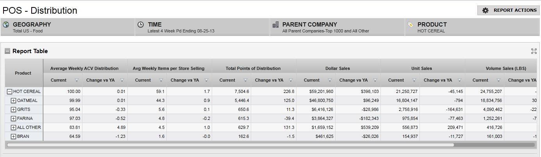
Task: Click the Product column header
Action: pos(23,73)
